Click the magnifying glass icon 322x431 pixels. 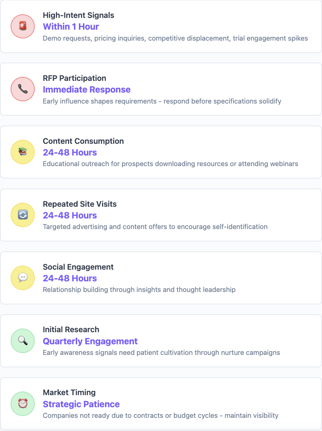[x=23, y=341]
